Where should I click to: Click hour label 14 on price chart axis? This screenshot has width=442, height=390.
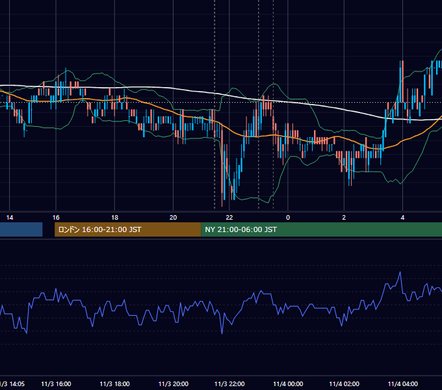[10, 218]
